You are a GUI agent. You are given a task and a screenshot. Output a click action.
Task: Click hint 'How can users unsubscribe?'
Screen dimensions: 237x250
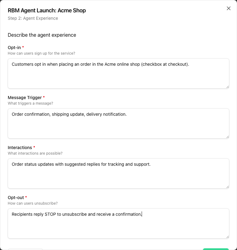[33, 203]
